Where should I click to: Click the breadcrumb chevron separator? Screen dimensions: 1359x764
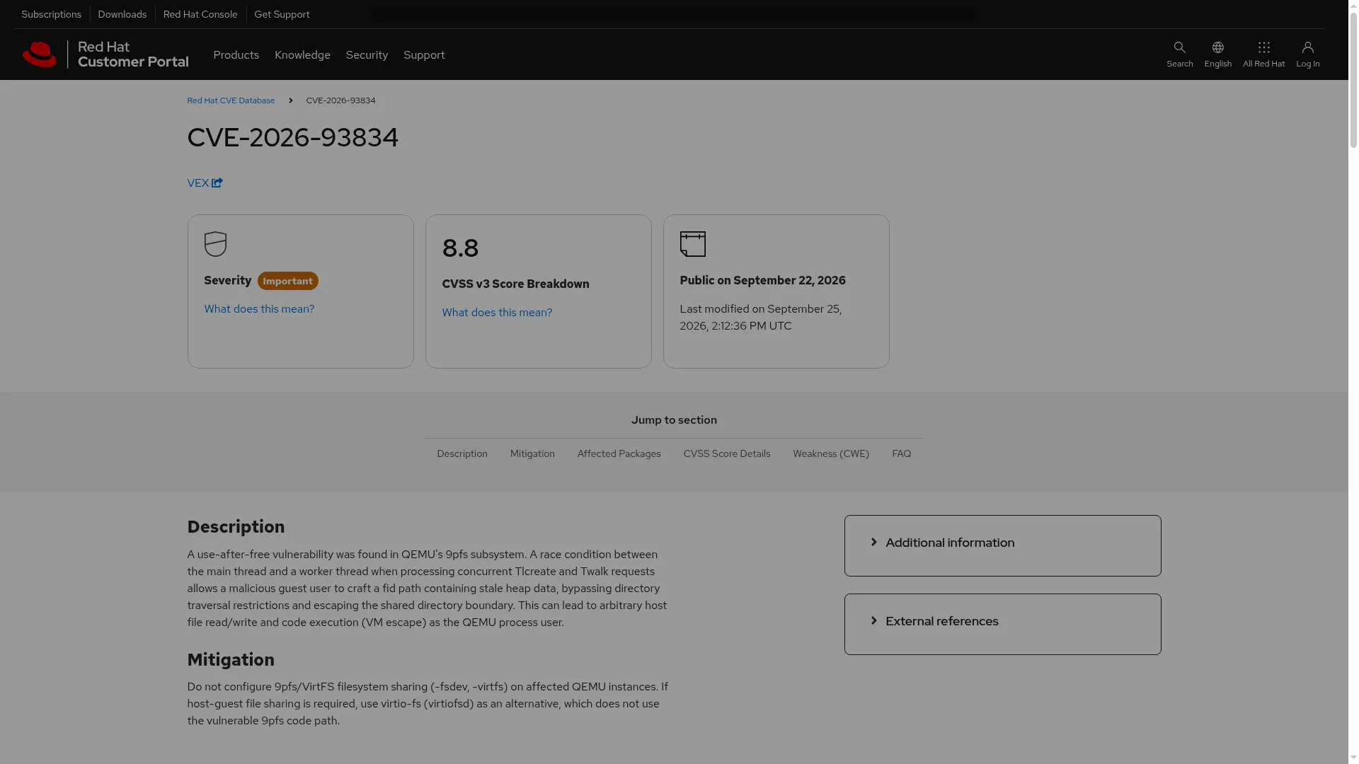[x=290, y=100]
